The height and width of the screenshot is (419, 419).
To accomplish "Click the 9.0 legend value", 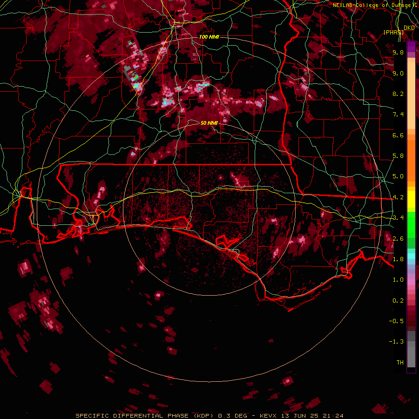I will [x=398, y=73].
